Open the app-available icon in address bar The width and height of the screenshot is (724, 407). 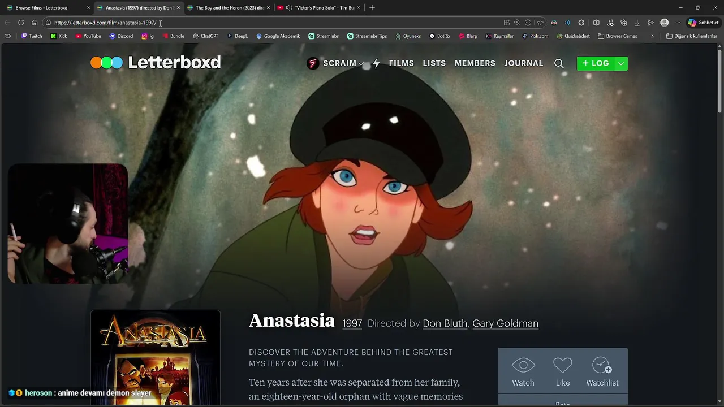506,23
